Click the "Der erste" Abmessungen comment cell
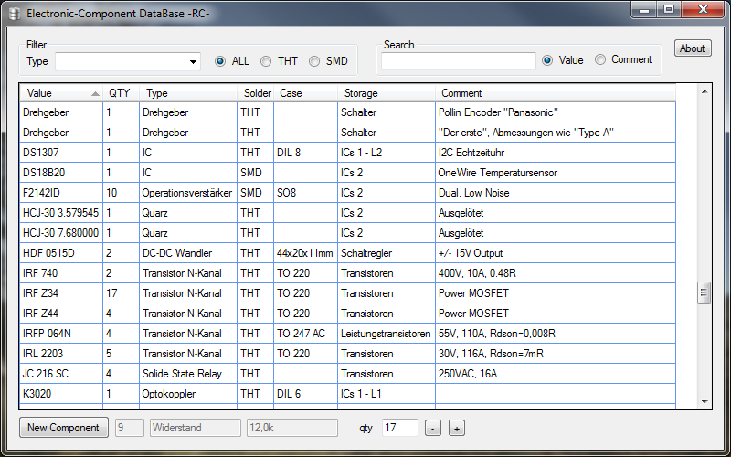The height and width of the screenshot is (457, 731). click(x=556, y=133)
